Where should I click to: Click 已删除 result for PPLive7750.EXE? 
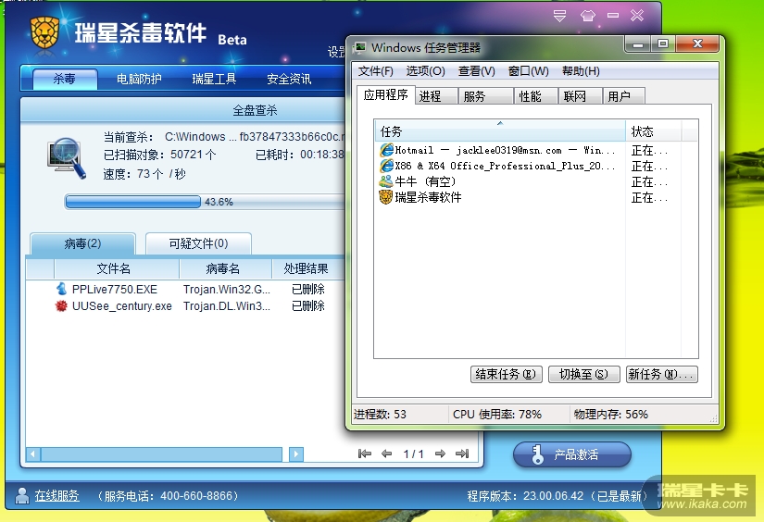(308, 290)
